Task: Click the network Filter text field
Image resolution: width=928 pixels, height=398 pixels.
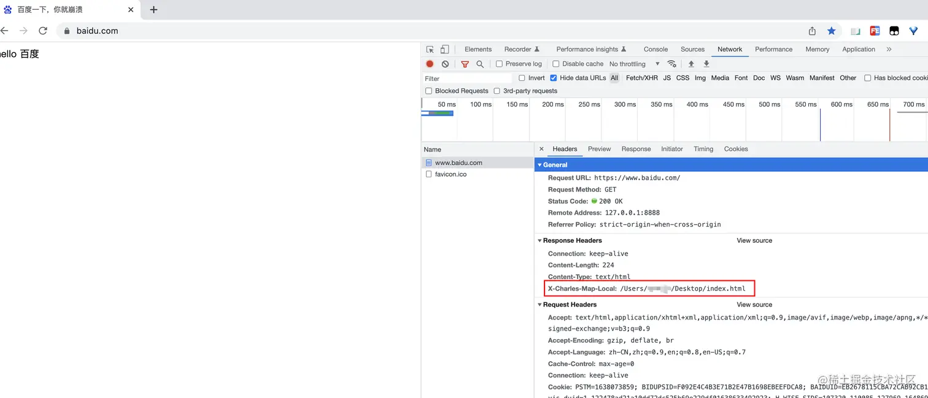Action: [468, 78]
